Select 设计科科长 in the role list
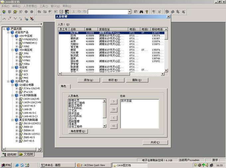 point(76,116)
